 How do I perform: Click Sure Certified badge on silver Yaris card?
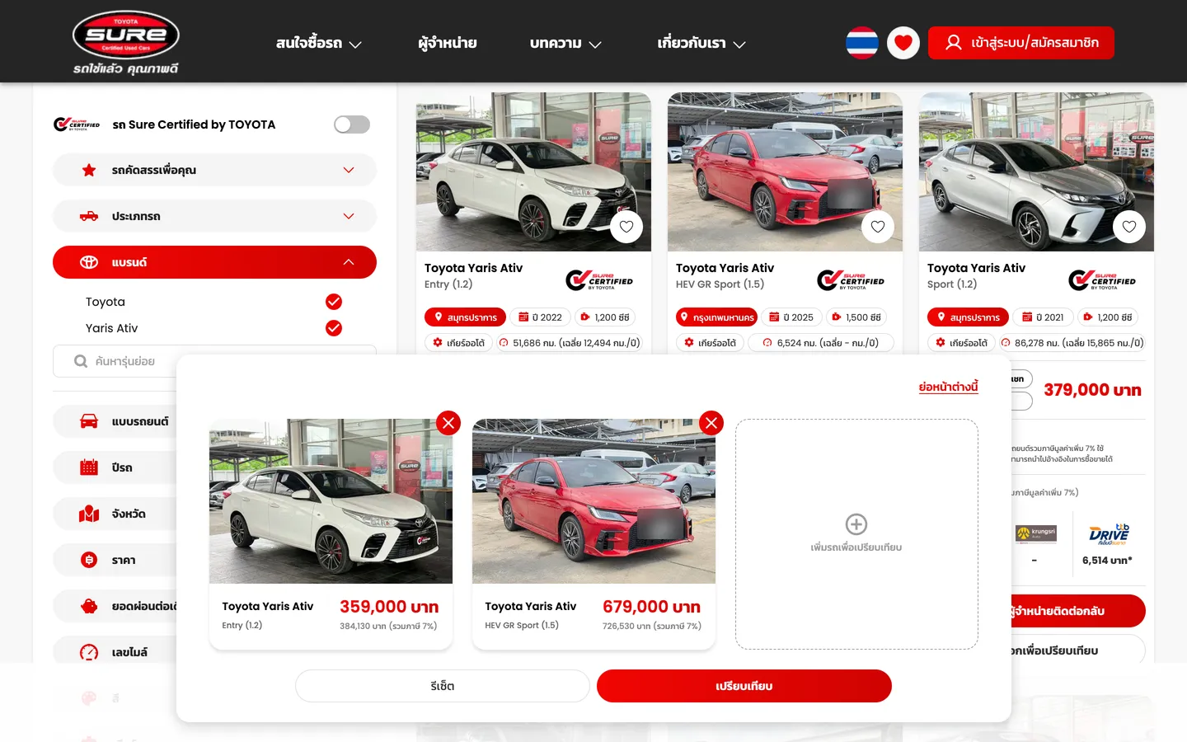coord(1102,280)
